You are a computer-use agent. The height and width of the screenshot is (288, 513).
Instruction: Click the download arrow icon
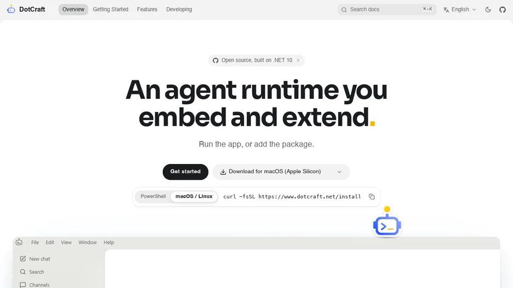(x=223, y=172)
